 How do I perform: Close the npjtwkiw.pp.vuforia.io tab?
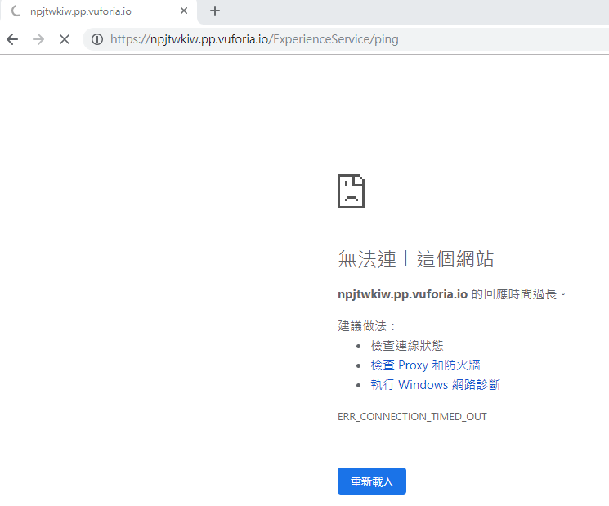[184, 11]
